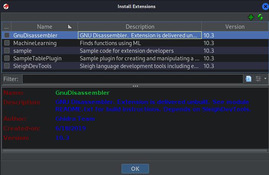The height and width of the screenshot is (175, 269).
Task: Confirm with the OK button
Action: (x=135, y=169)
